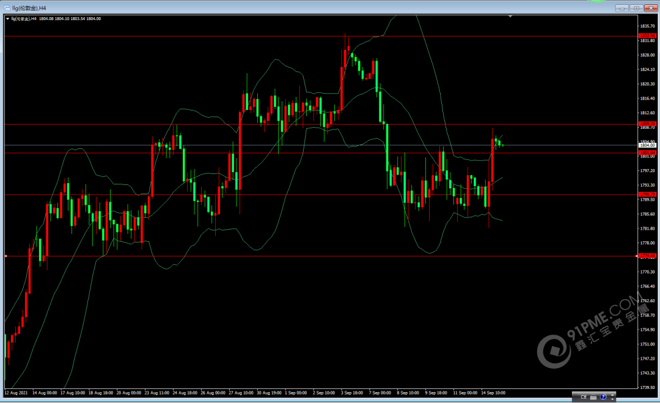Restore down the llg H4 chart window

tap(636, 8)
